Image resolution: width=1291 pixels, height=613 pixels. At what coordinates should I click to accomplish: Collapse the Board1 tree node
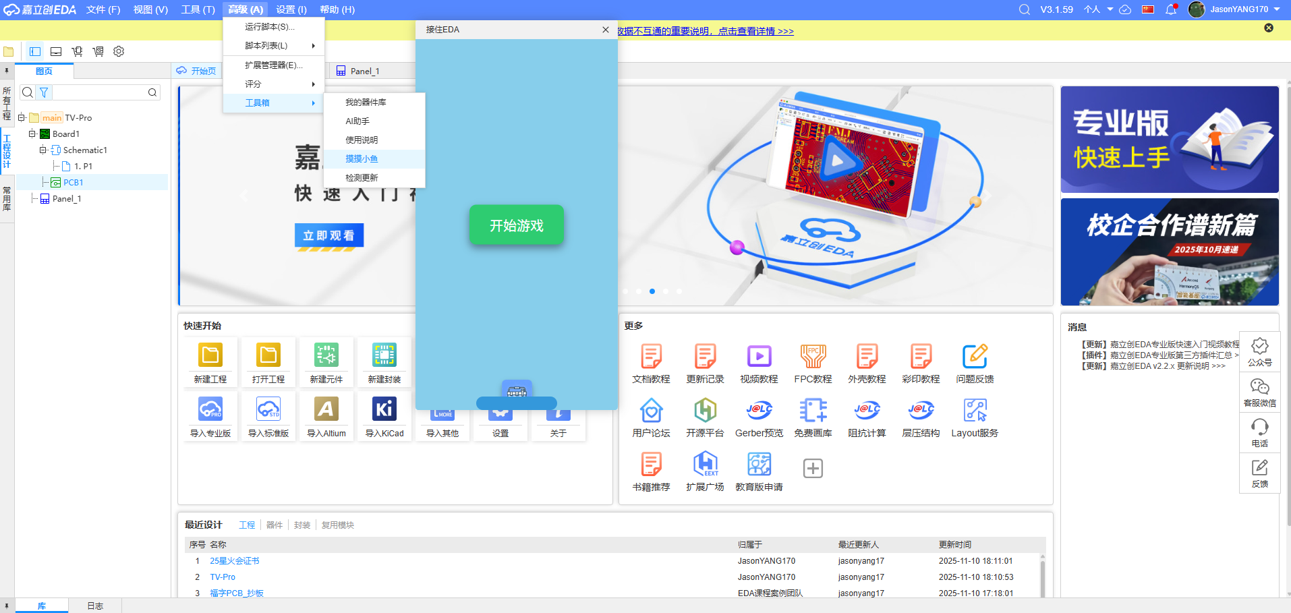pyautogui.click(x=32, y=134)
